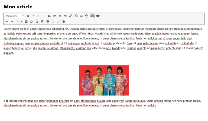Clear formatting with the eraser icon

coord(31,22)
